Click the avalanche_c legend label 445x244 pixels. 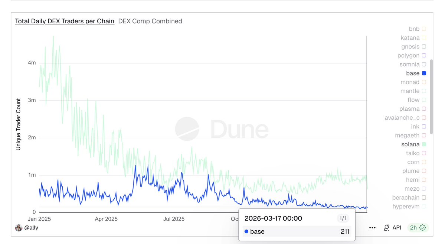point(402,118)
